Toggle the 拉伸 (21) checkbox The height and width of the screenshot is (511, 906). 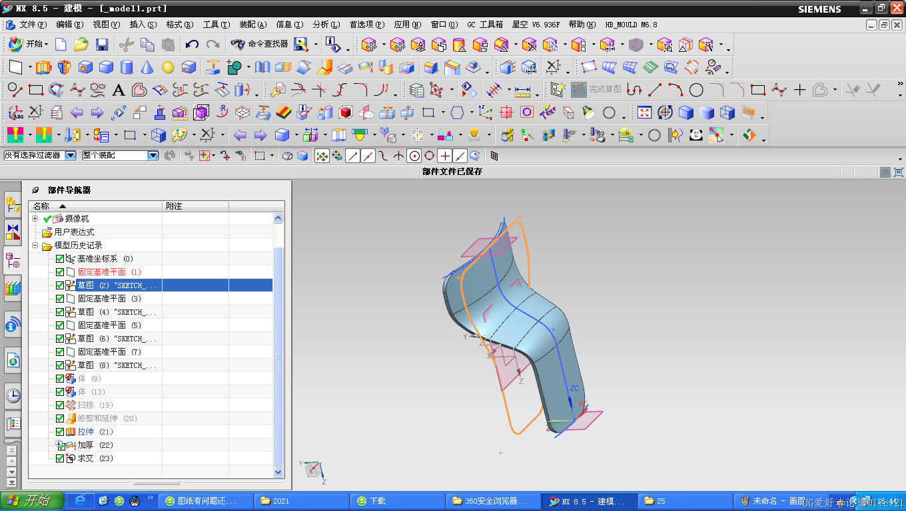tap(60, 432)
